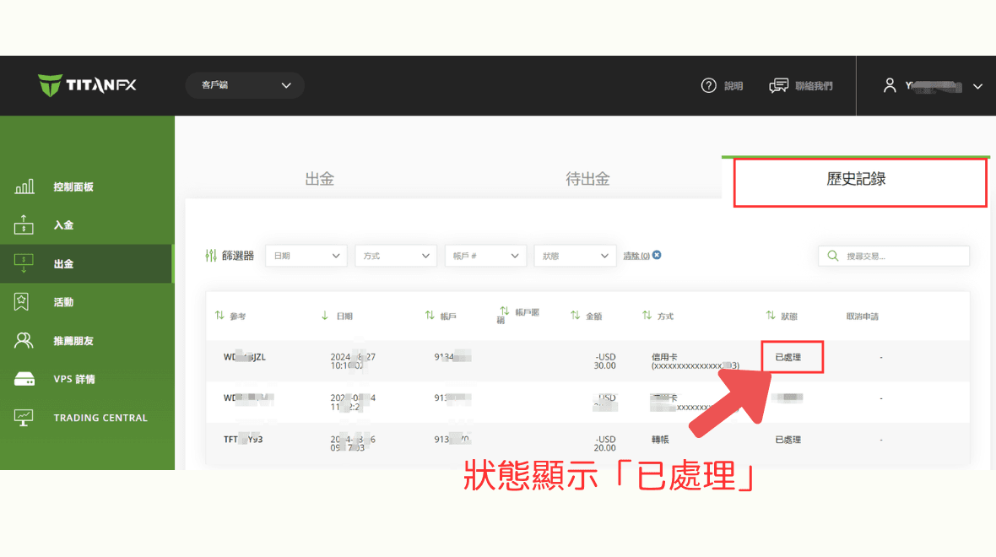
Task: Click the 活動 star icon in sidebar
Action: coord(24,301)
